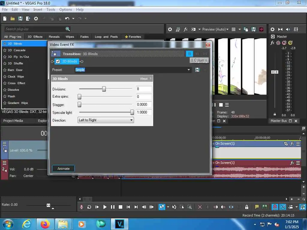
Task: Open preview window properties gear
Action: (x=170, y=29)
